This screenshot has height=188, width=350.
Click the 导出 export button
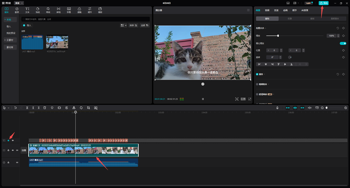point(323,3)
